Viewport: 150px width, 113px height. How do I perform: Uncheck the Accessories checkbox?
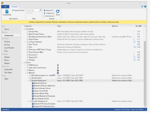tap(25, 29)
